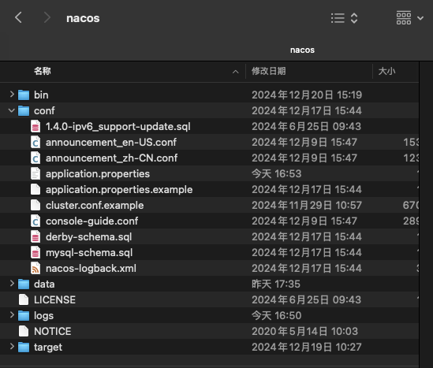Select the target folder name

(x=48, y=348)
